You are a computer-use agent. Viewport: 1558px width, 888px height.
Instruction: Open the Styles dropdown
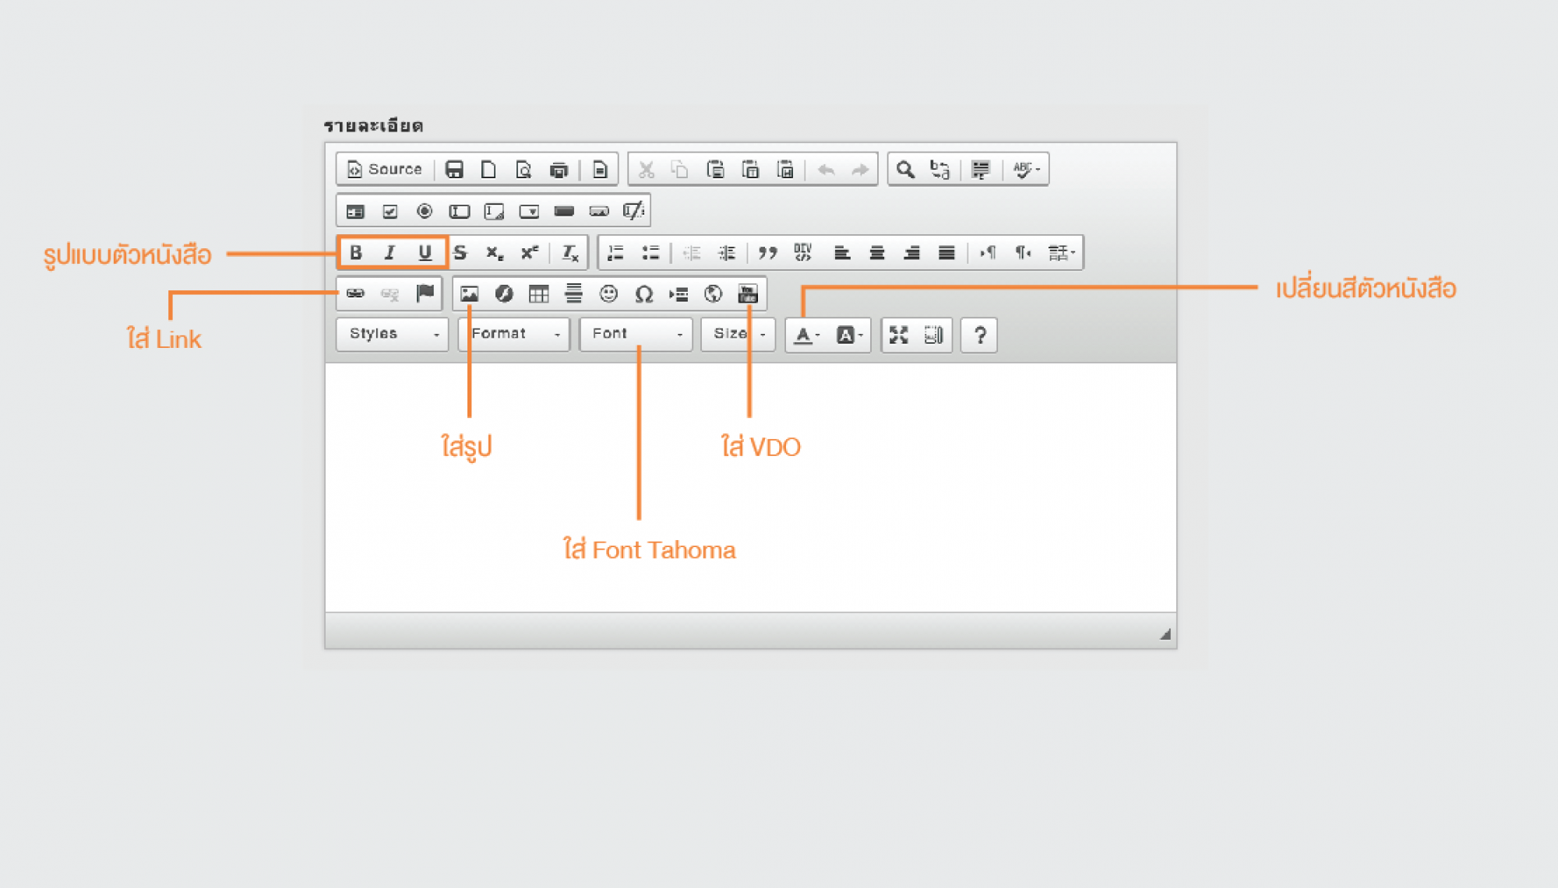pyautogui.click(x=393, y=334)
